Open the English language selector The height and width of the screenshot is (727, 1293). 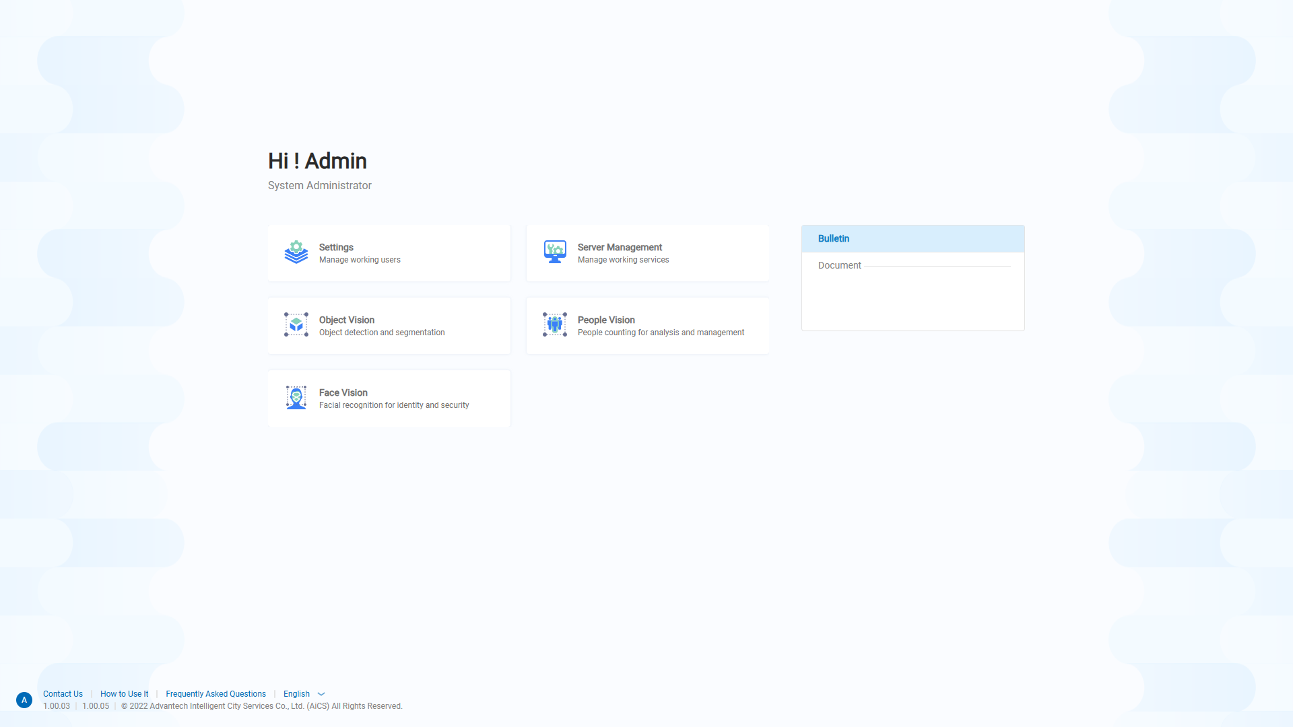[296, 694]
